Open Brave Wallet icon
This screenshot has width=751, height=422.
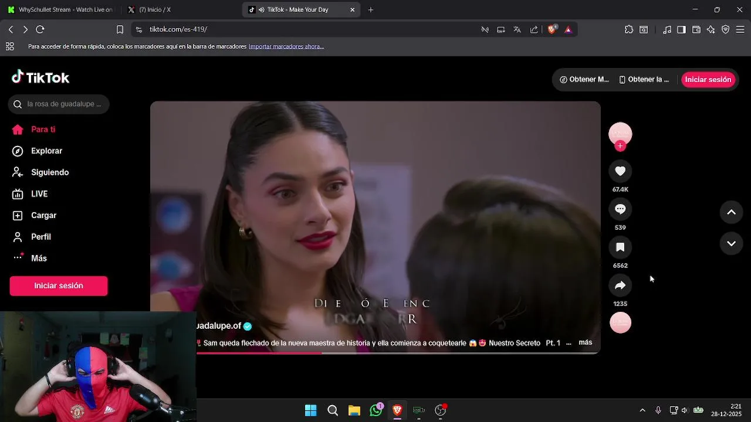point(696,29)
